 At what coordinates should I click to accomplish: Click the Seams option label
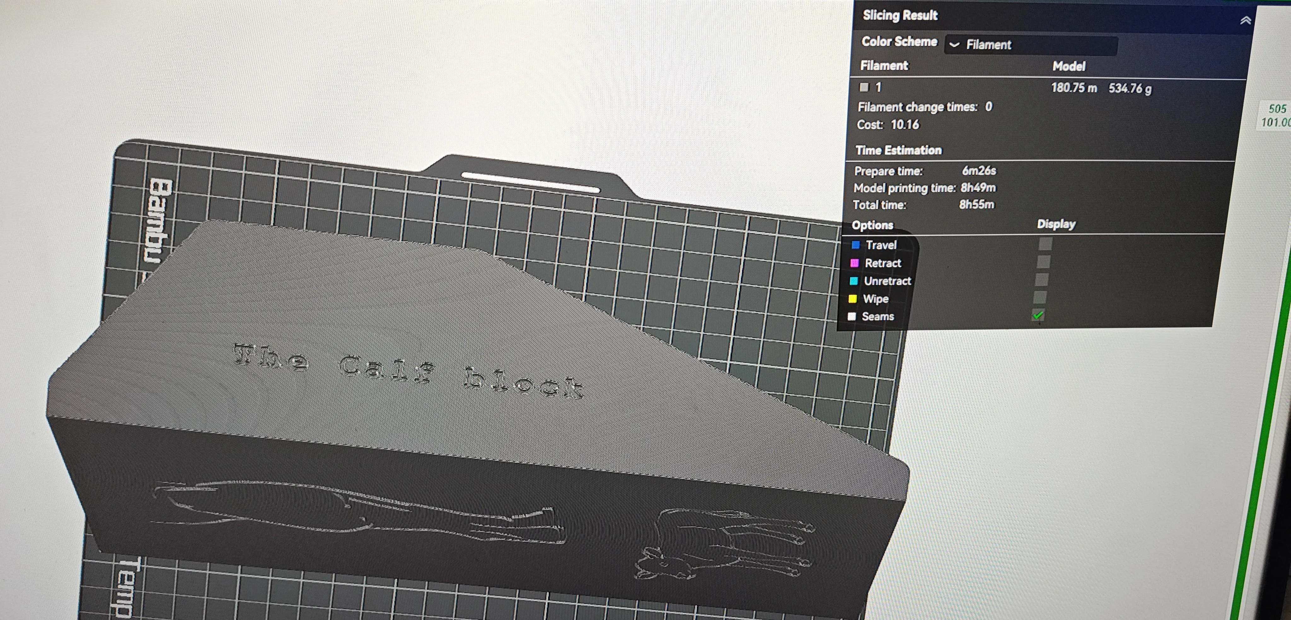click(877, 316)
